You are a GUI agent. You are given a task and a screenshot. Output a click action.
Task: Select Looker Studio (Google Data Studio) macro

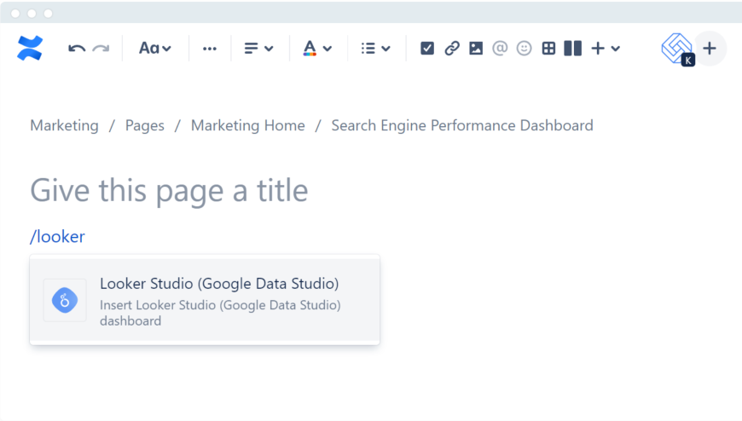205,301
